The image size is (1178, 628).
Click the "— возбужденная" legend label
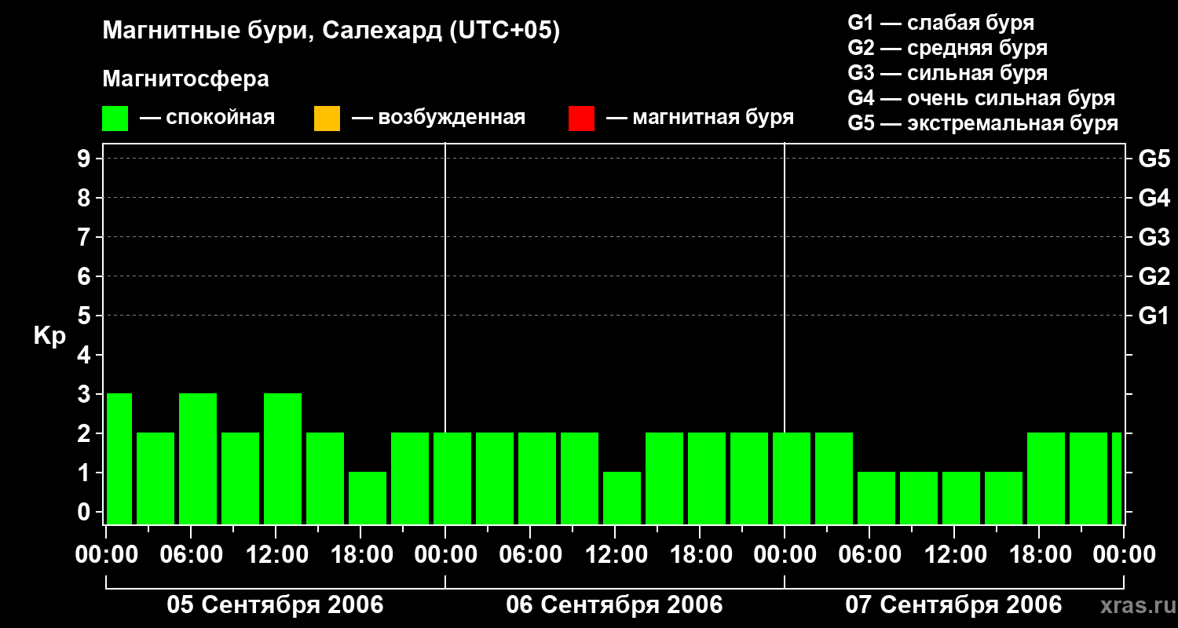[x=438, y=118]
